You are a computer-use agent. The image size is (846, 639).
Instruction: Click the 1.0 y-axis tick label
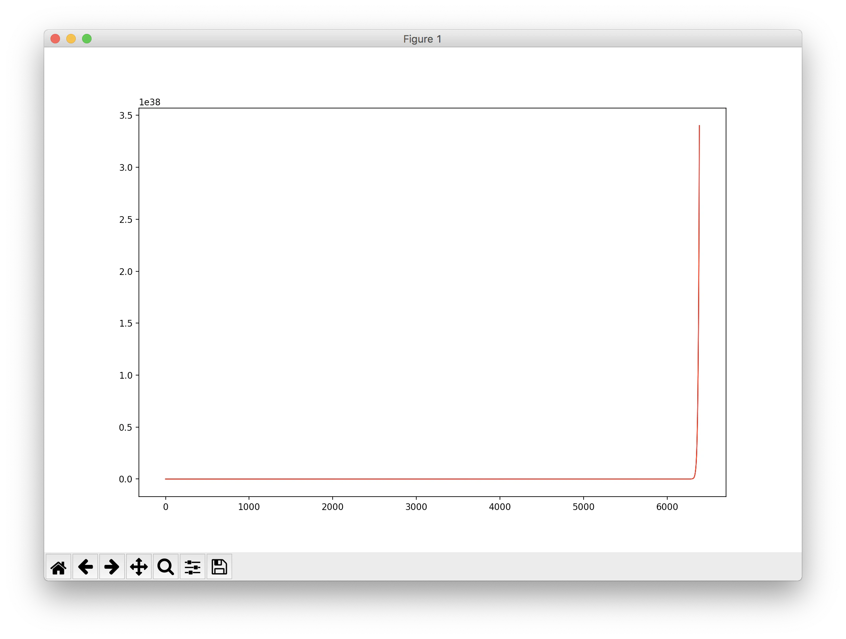(x=126, y=376)
